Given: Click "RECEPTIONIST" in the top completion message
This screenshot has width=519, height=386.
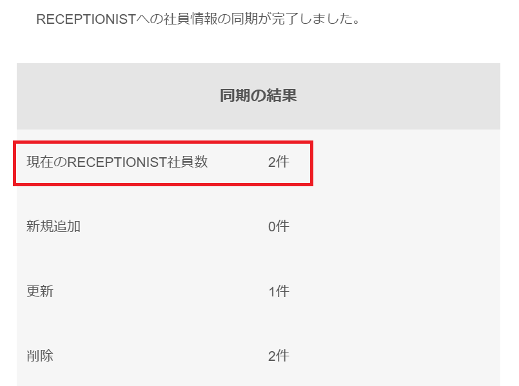Looking at the screenshot, I should pos(87,19).
